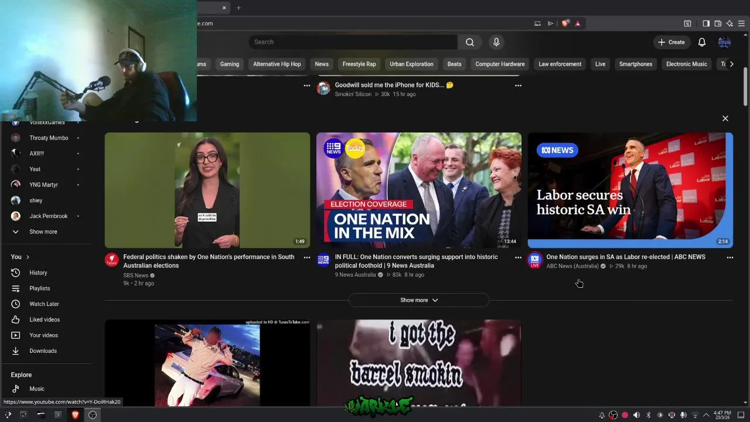
Task: Select the Law enforcement chip
Action: coord(560,64)
